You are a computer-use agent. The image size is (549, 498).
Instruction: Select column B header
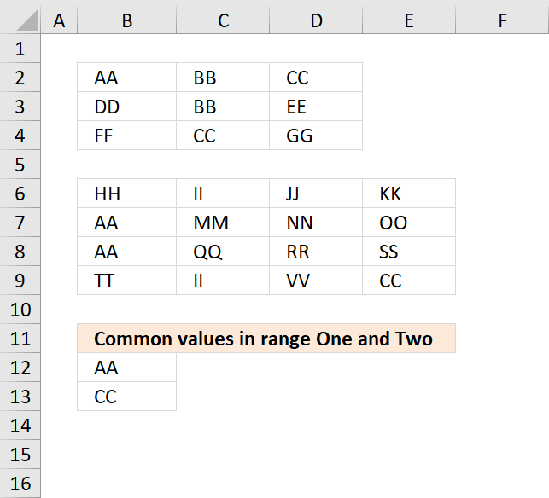coord(126,20)
